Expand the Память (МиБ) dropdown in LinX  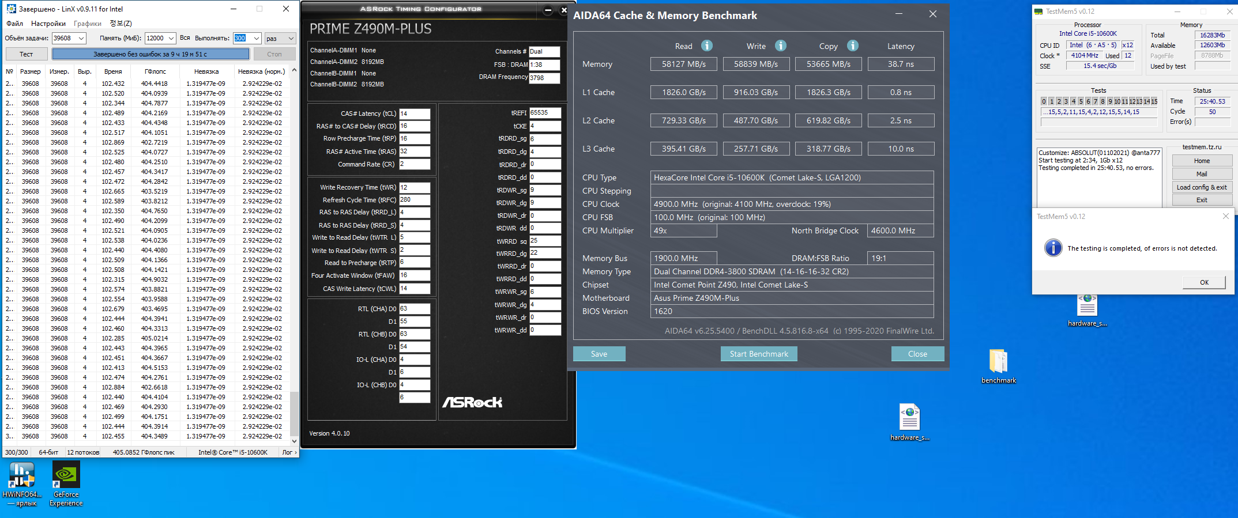coord(171,39)
